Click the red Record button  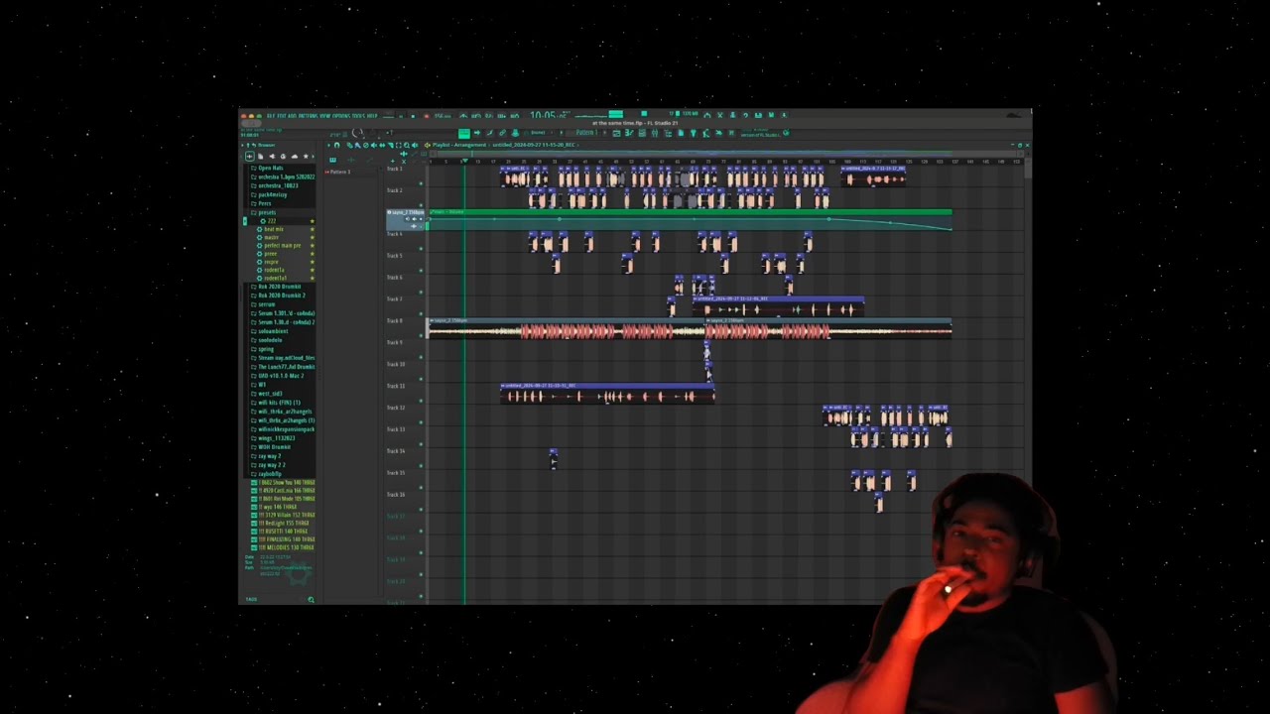427,116
